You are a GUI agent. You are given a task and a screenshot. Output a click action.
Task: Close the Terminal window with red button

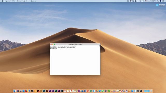51,44
